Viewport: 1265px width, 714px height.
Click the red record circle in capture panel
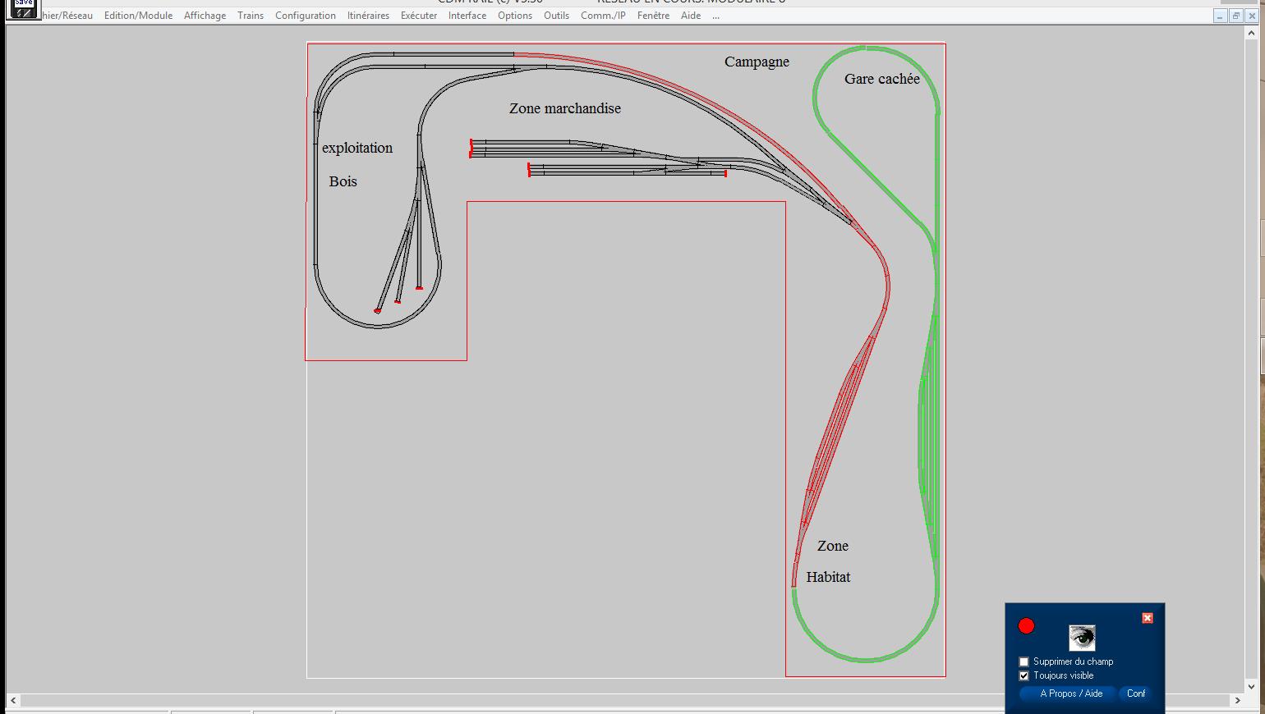click(1026, 626)
